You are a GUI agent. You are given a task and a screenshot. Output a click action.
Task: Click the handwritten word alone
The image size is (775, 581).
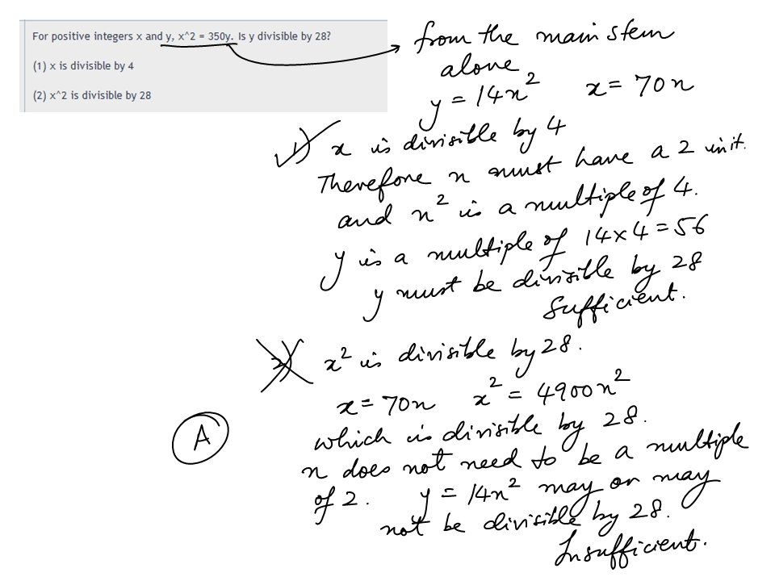click(x=480, y=67)
